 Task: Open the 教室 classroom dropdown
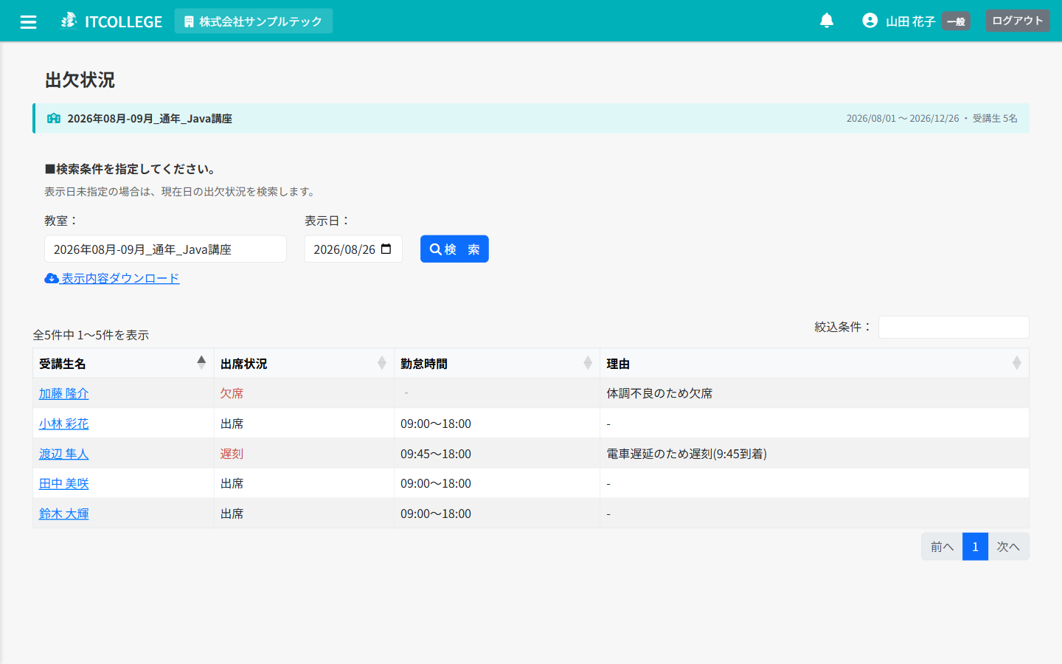[x=165, y=249]
